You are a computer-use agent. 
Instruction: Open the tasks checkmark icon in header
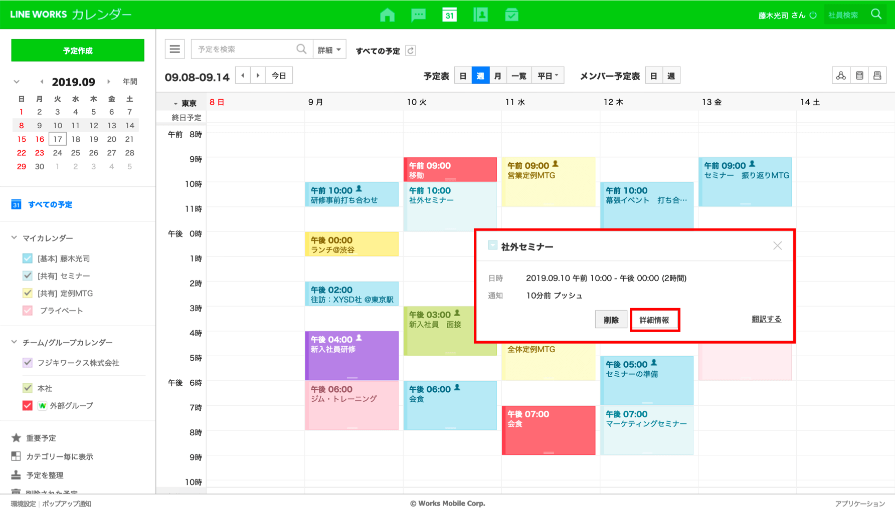pyautogui.click(x=511, y=15)
